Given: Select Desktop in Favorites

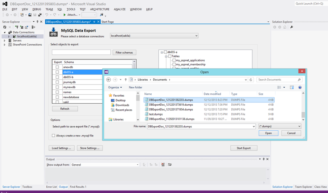Looking at the screenshot, I should click(x=120, y=100).
